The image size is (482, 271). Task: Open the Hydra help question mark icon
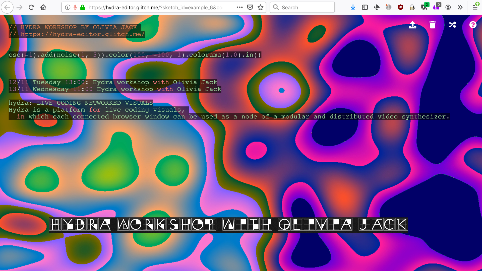point(473,25)
